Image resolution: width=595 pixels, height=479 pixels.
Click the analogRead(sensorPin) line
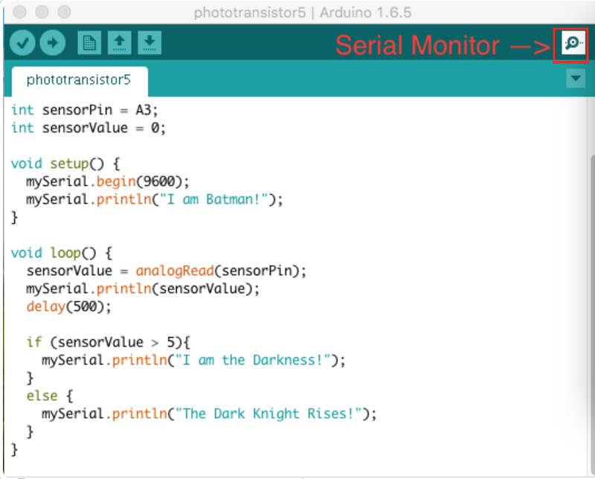[x=166, y=271]
